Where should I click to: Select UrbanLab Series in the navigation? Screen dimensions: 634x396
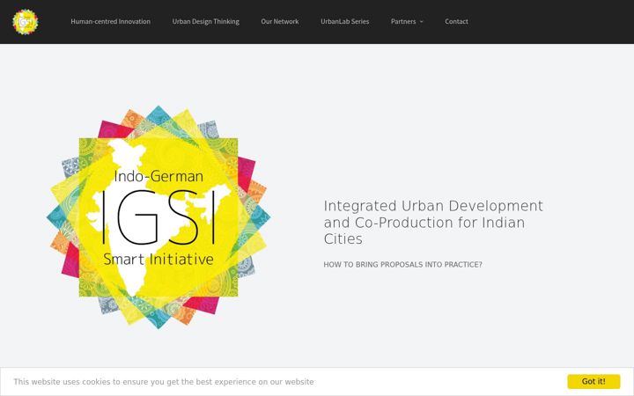pyautogui.click(x=345, y=21)
